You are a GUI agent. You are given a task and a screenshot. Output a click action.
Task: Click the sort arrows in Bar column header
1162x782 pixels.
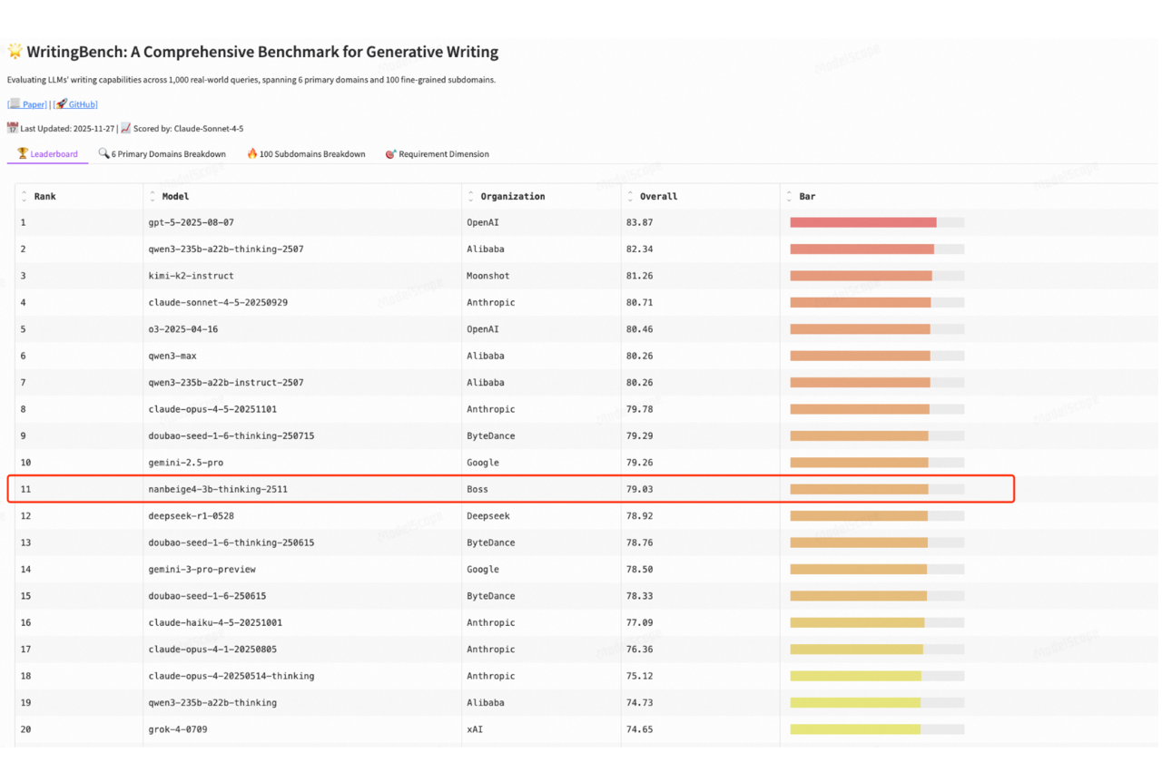(790, 196)
